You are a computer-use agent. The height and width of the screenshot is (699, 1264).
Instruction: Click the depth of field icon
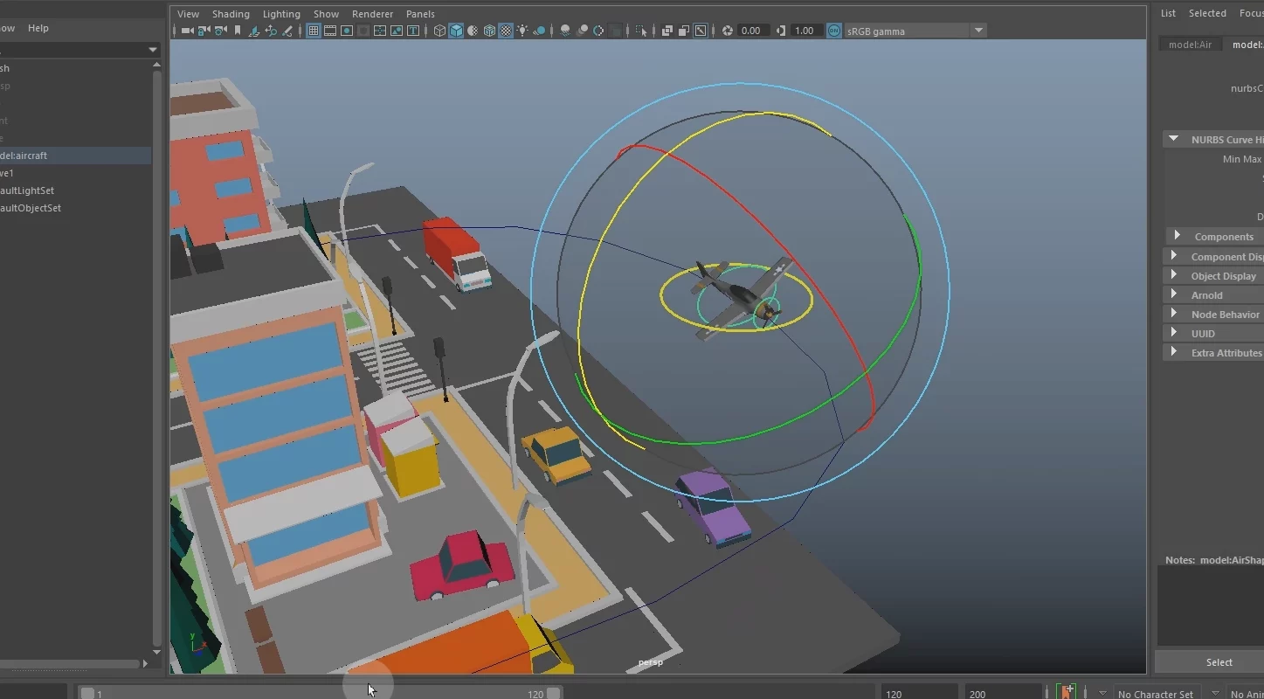pos(615,31)
